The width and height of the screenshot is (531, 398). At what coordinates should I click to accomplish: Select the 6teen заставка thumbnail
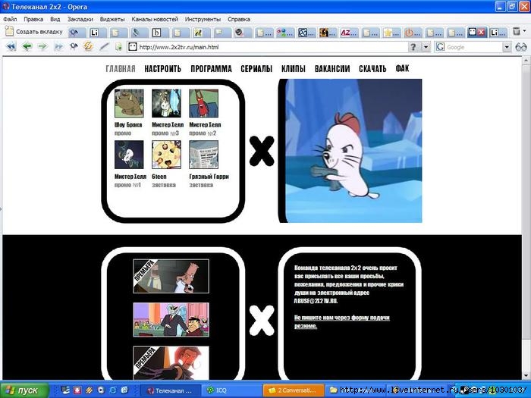[166, 155]
